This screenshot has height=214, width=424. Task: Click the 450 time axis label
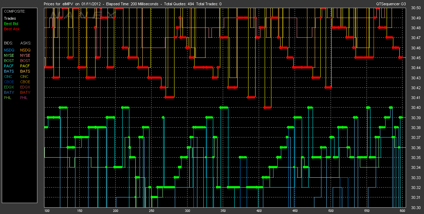(295, 211)
